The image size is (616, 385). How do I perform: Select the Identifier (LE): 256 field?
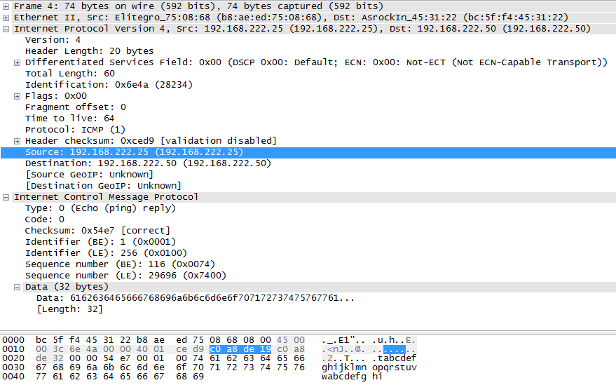pos(106,253)
